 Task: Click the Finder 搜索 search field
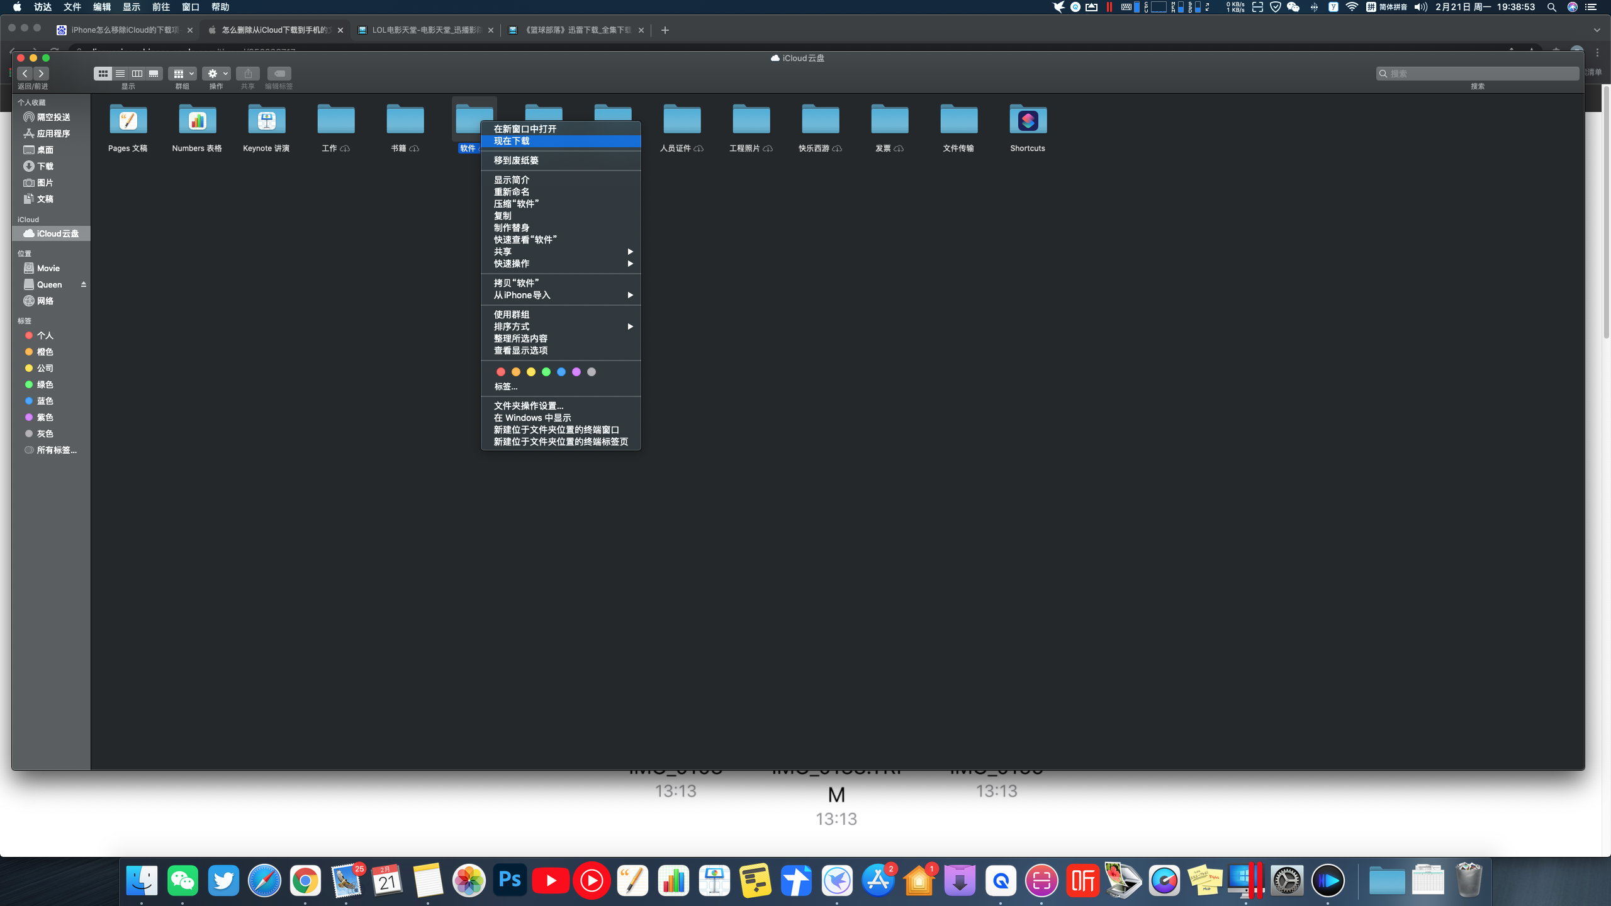pyautogui.click(x=1479, y=74)
